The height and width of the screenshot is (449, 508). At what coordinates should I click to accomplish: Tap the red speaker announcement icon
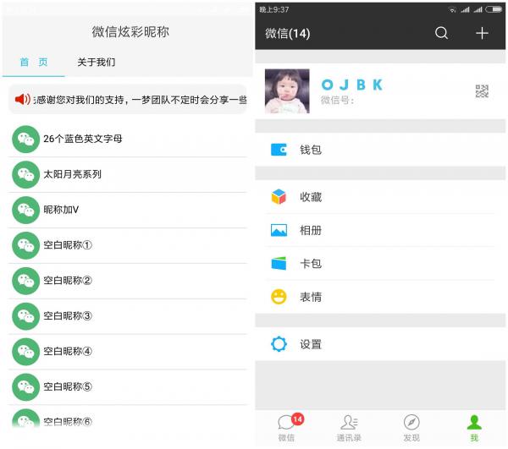(x=23, y=99)
